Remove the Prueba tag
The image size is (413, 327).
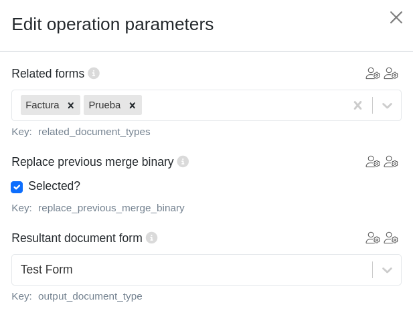(x=132, y=106)
